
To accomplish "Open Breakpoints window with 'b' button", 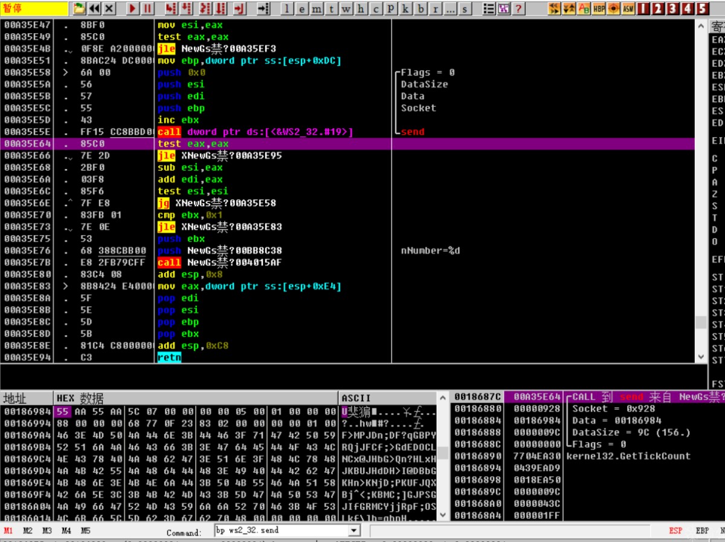I will [420, 8].
